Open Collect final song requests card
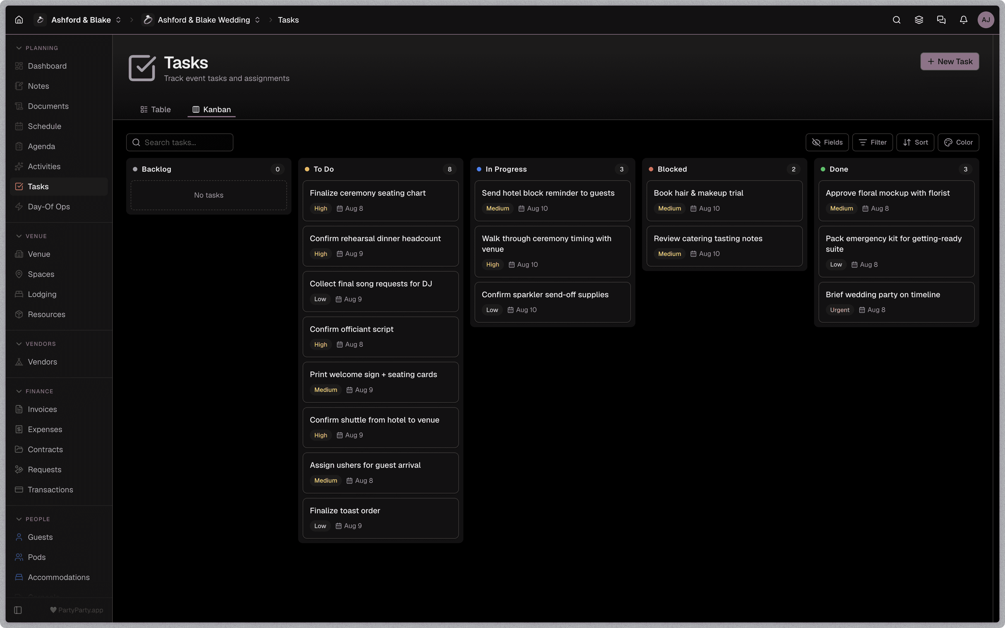 [381, 292]
